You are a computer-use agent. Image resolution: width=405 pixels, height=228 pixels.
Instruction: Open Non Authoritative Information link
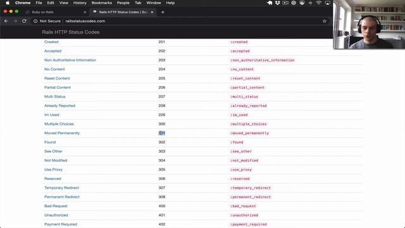pos(70,60)
